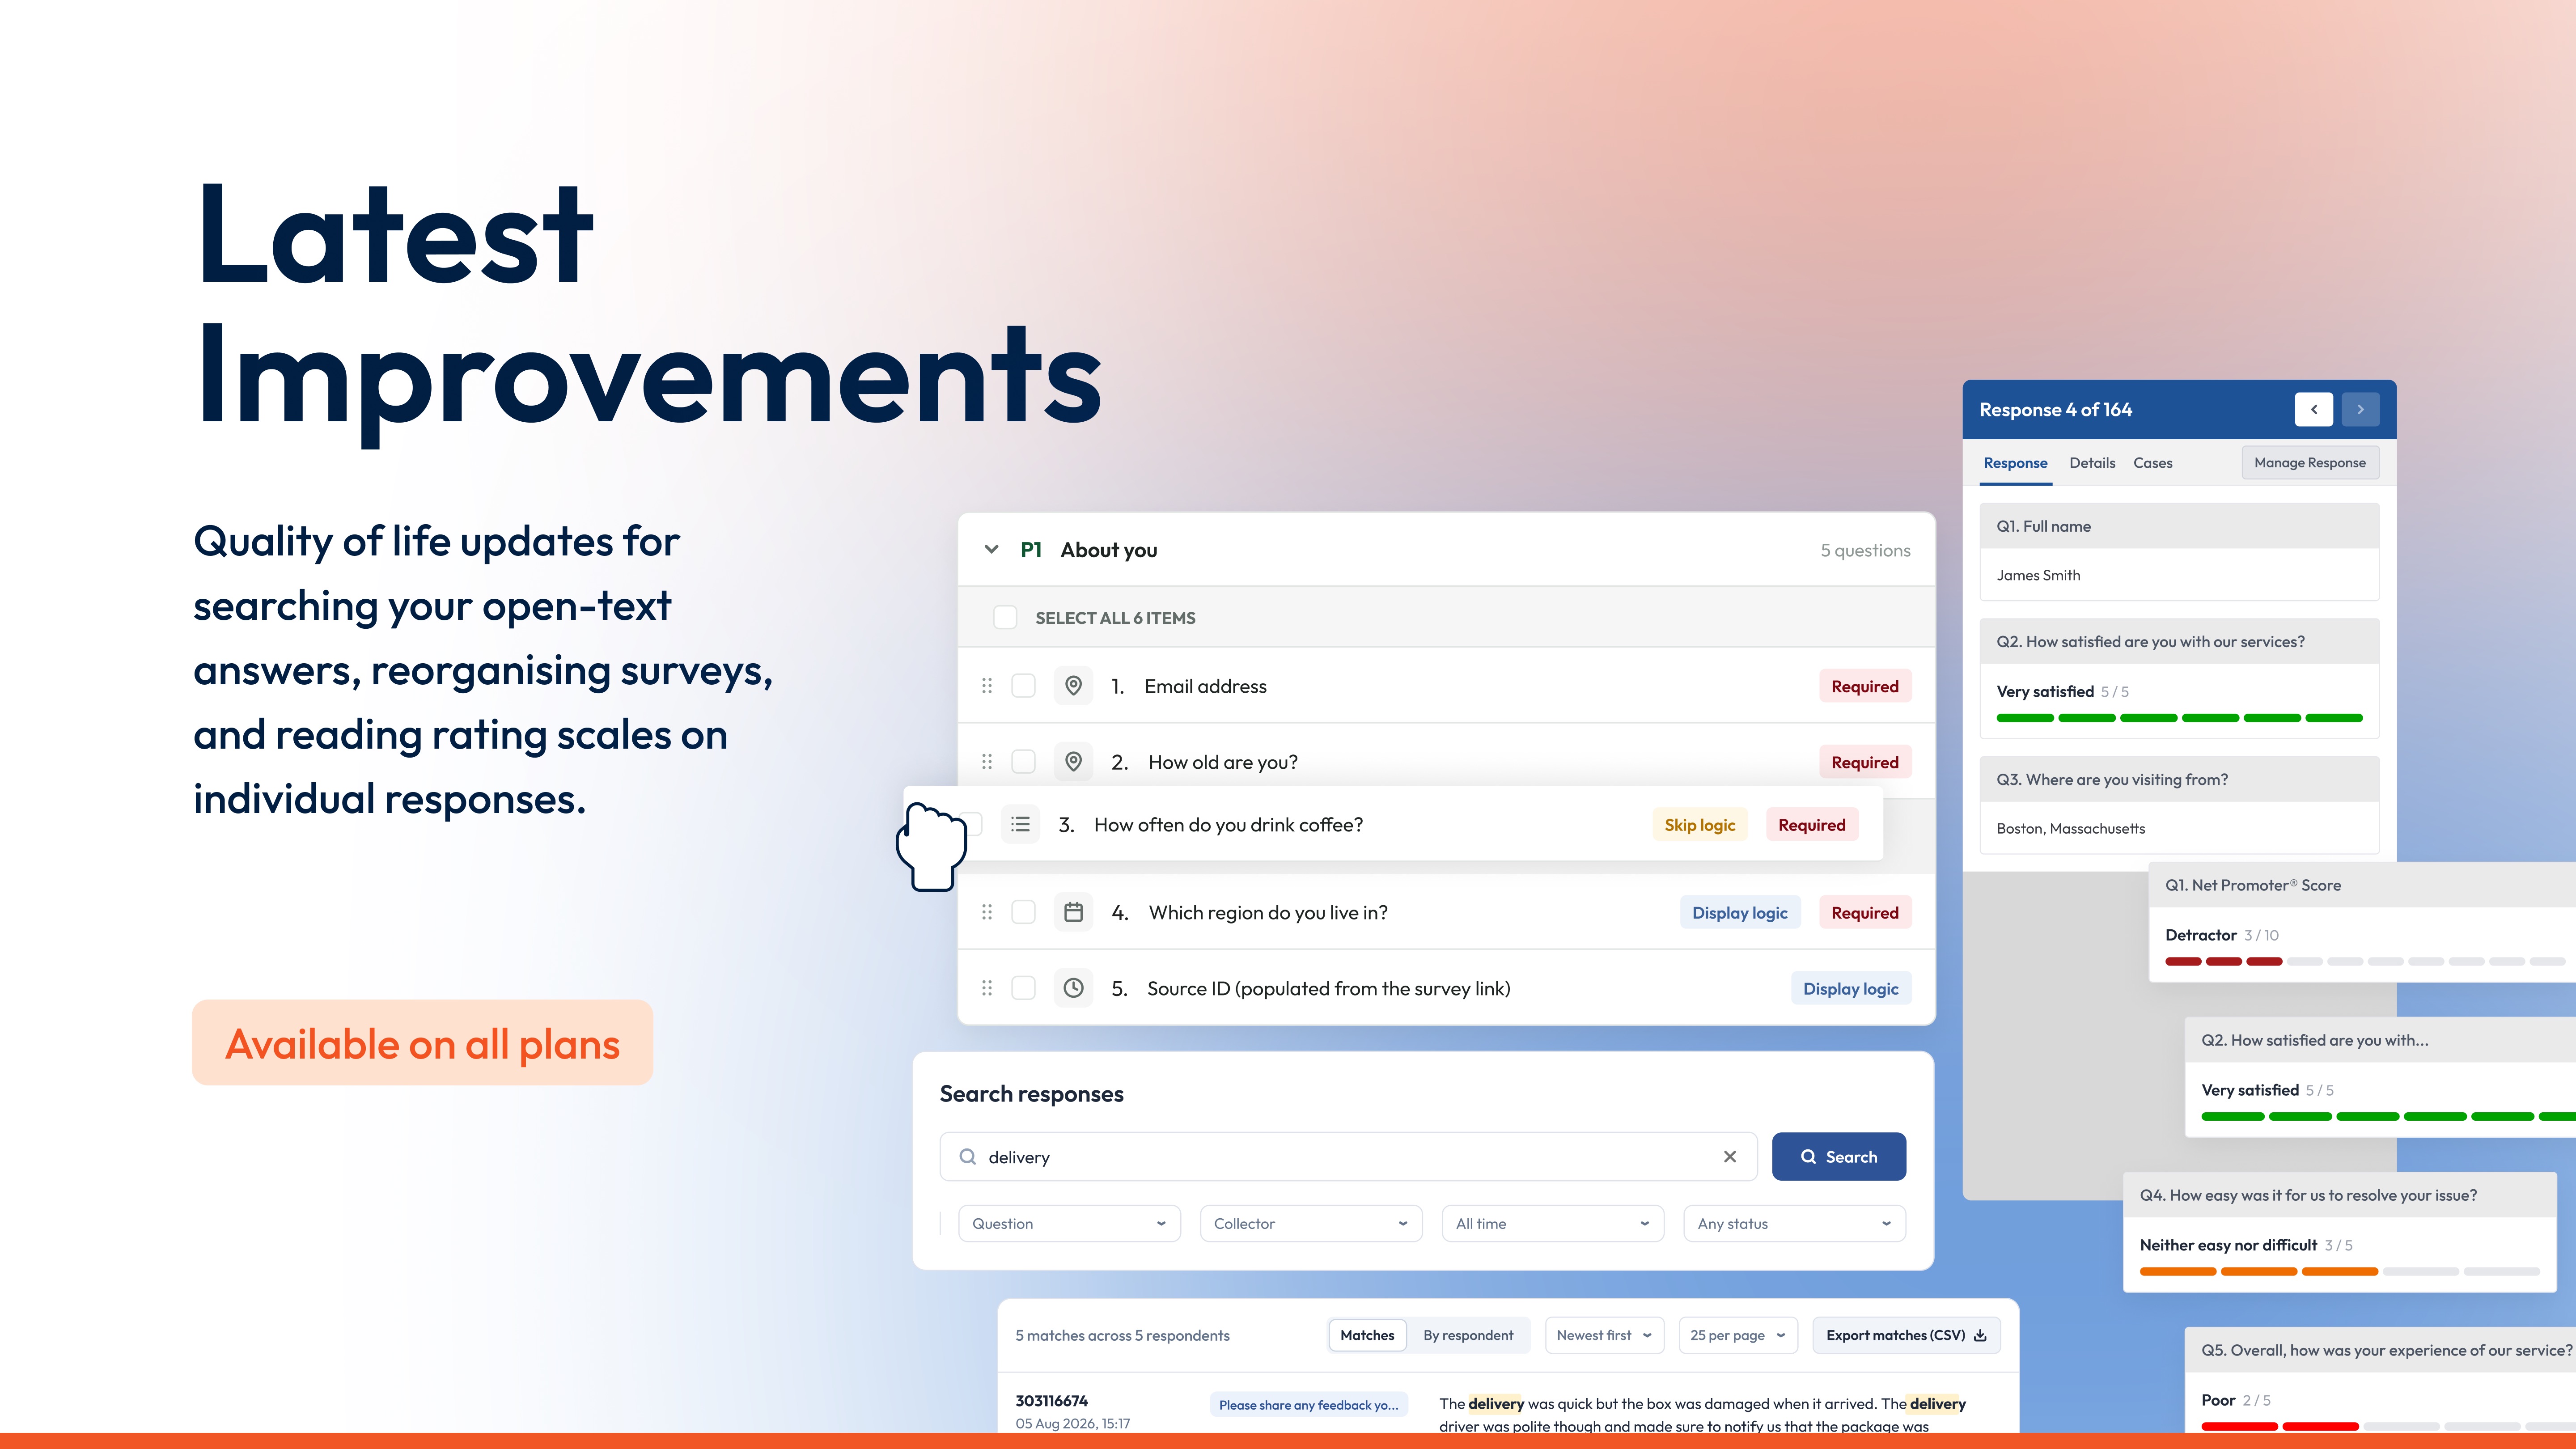
Task: Click the pin icon beside How old are you
Action: click(1073, 762)
